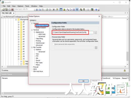The height and width of the screenshot is (98, 131).
Task: Click the Connect icon at toolbar start
Action: point(3,9)
